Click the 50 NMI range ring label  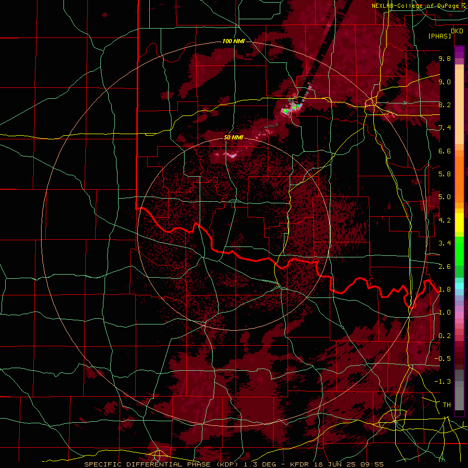pos(233,138)
